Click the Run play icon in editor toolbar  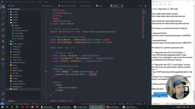coord(140,6)
